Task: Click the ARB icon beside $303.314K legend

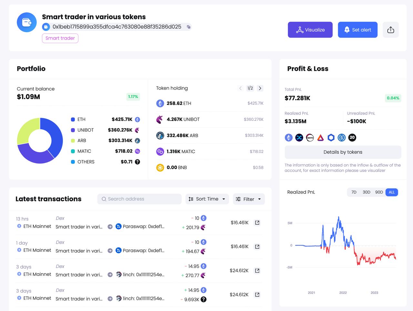Action: point(137,141)
